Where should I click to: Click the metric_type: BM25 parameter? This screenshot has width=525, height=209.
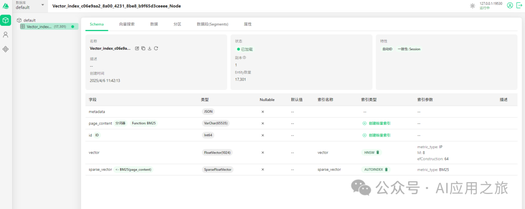coord(433,170)
